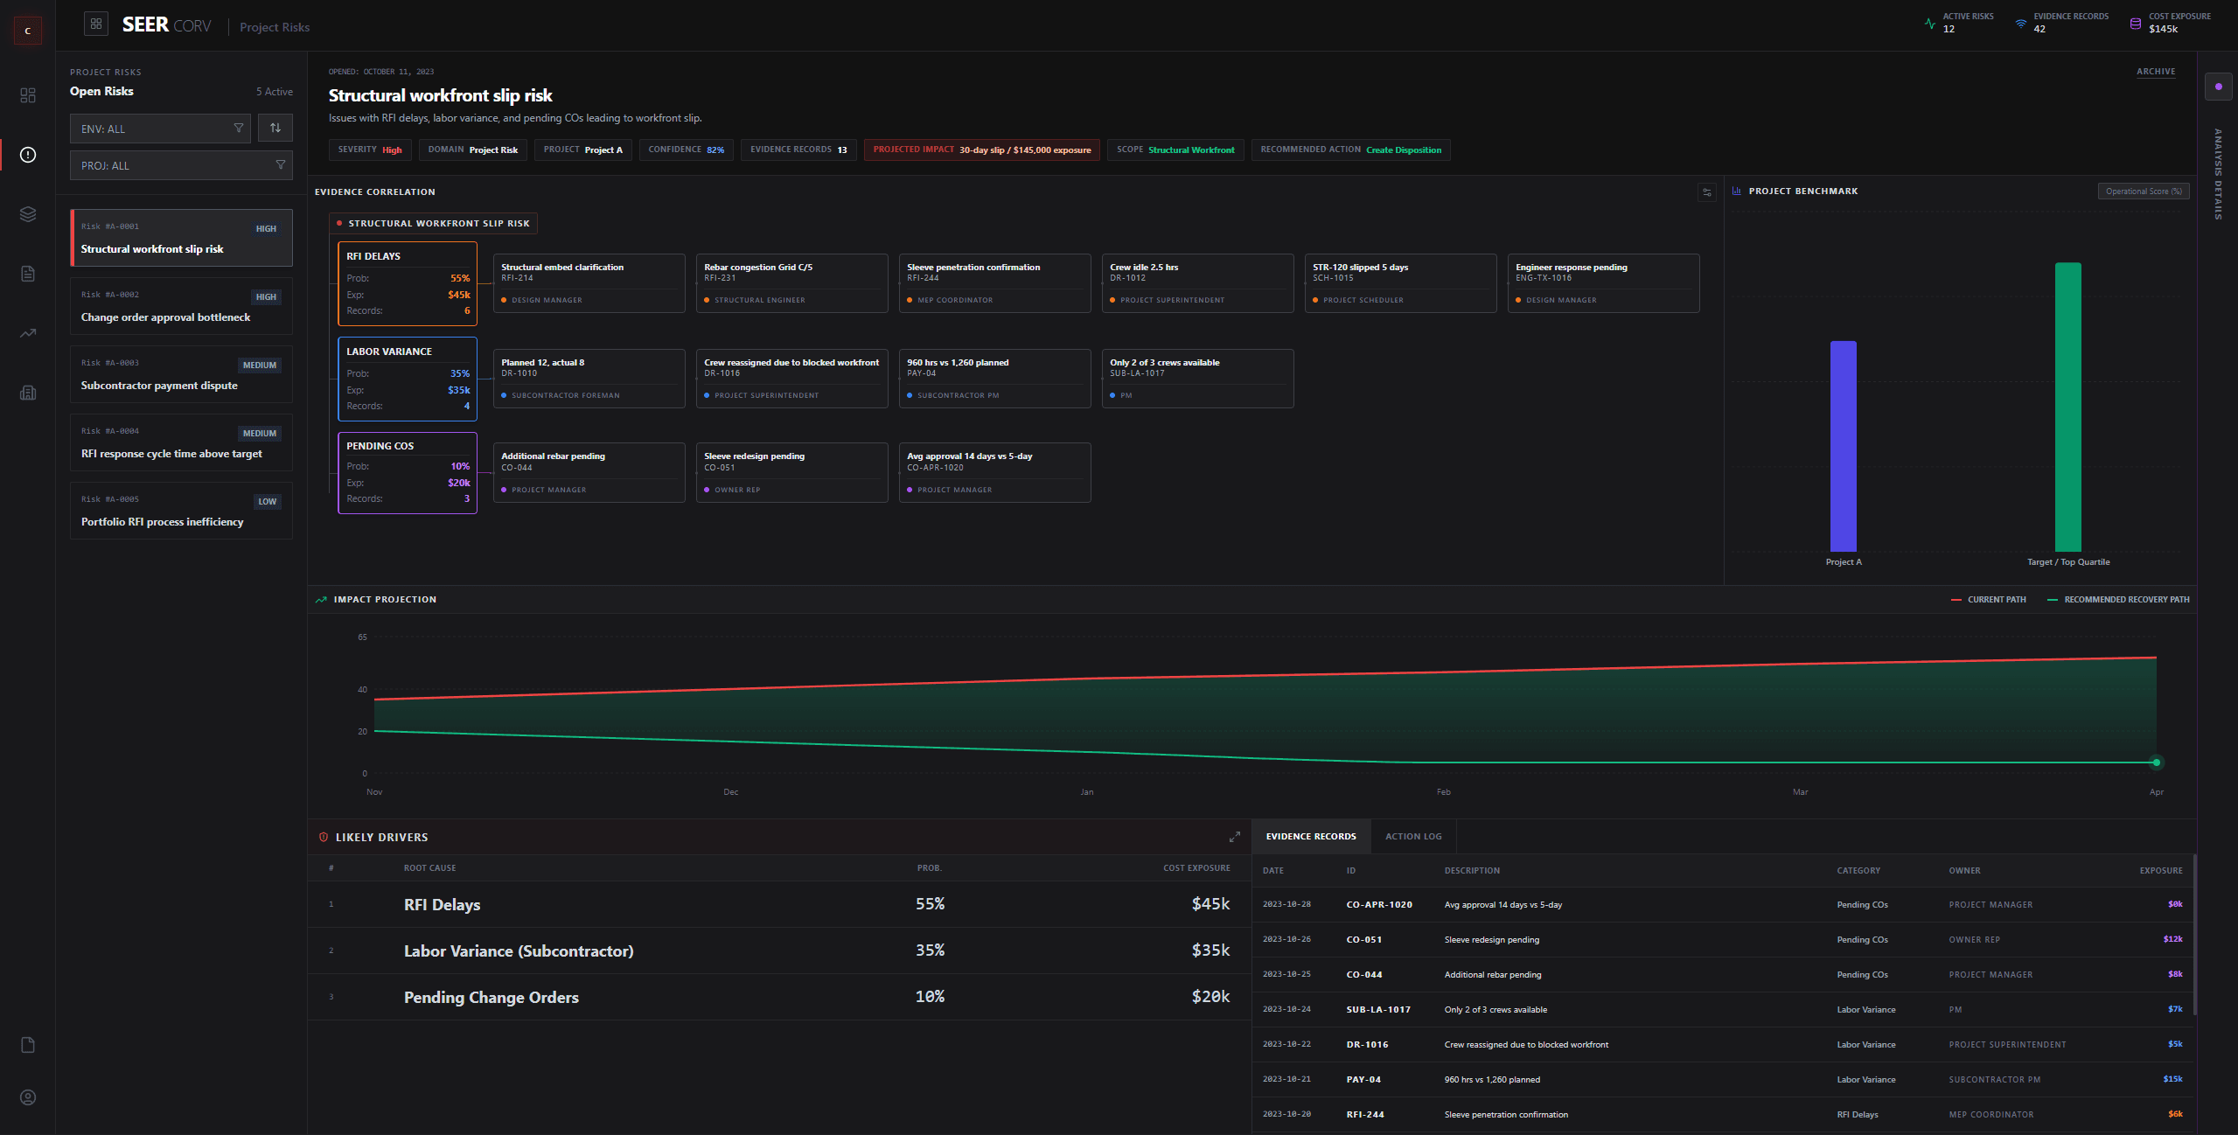2238x1135 pixels.
Task: Click the Archive link
Action: point(2156,72)
